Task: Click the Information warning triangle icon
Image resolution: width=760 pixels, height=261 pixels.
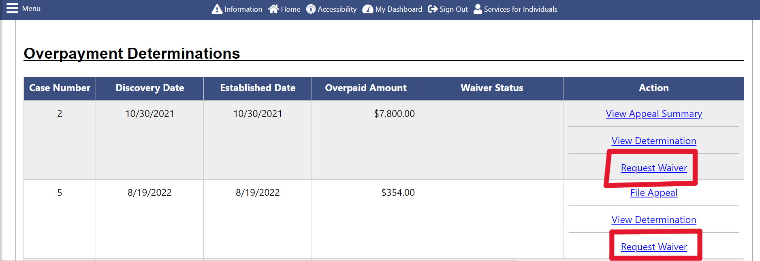Action: pos(217,8)
